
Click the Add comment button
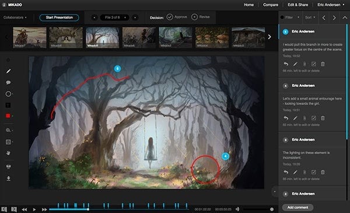tap(297, 207)
